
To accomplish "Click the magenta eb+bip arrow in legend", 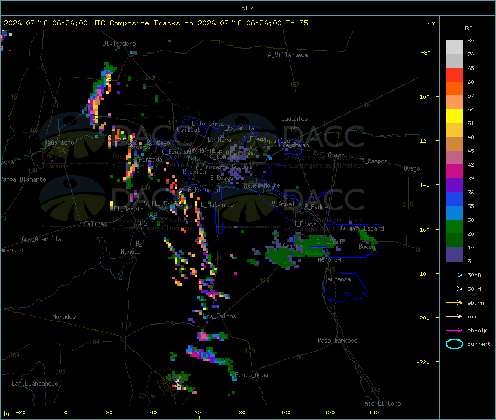I will click(x=454, y=330).
